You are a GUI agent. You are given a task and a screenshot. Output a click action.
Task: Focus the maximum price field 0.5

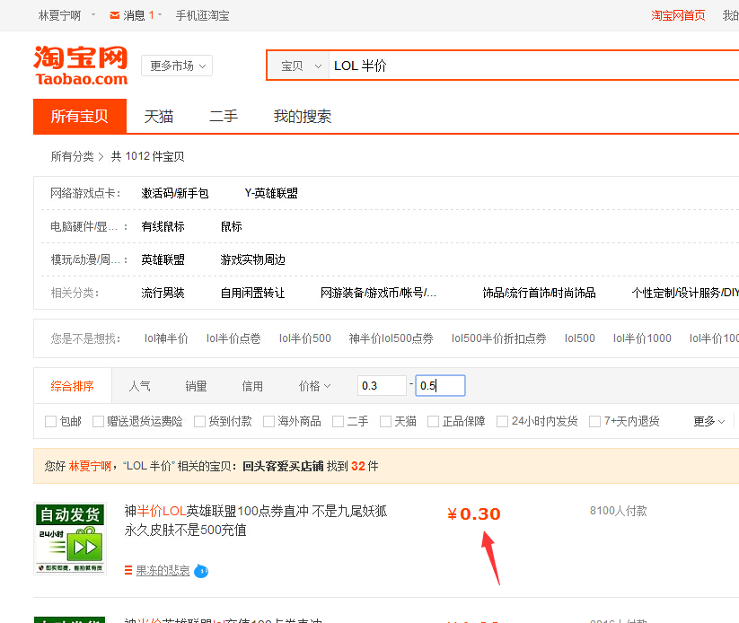(440, 385)
